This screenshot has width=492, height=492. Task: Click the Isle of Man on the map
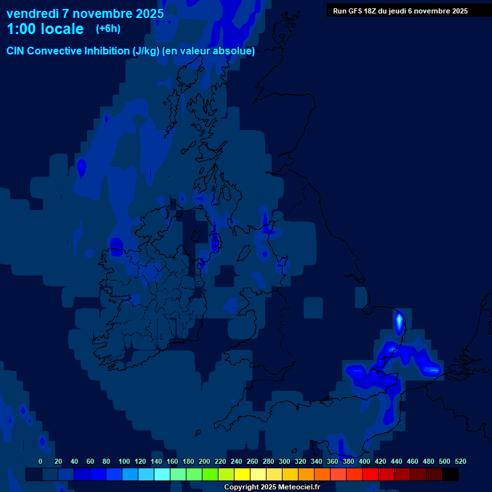click(215, 243)
